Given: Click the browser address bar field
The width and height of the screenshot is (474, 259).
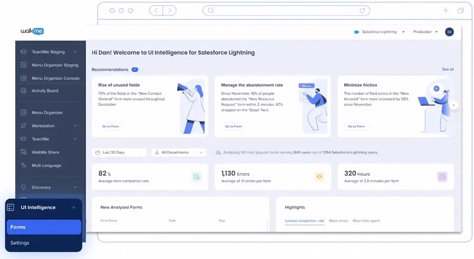Looking at the screenshot, I should 286,11.
